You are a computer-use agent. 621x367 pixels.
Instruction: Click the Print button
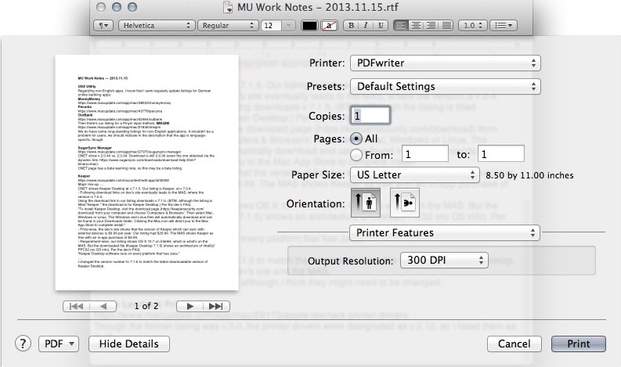[579, 344]
